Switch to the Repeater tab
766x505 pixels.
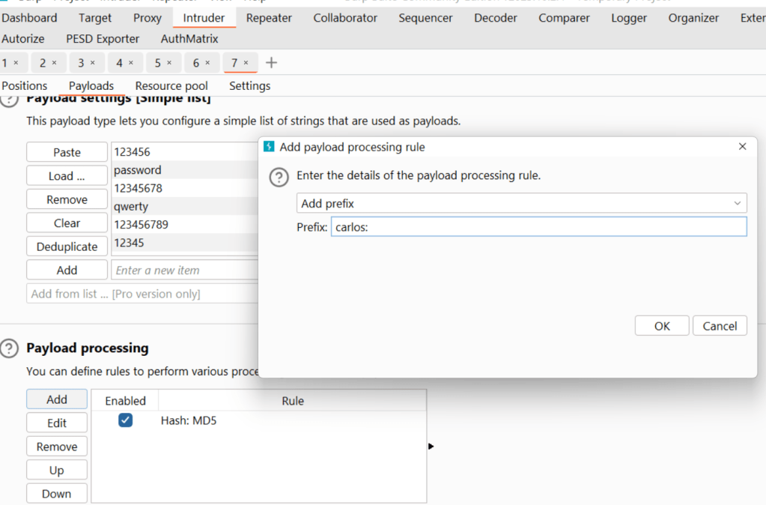pyautogui.click(x=269, y=18)
